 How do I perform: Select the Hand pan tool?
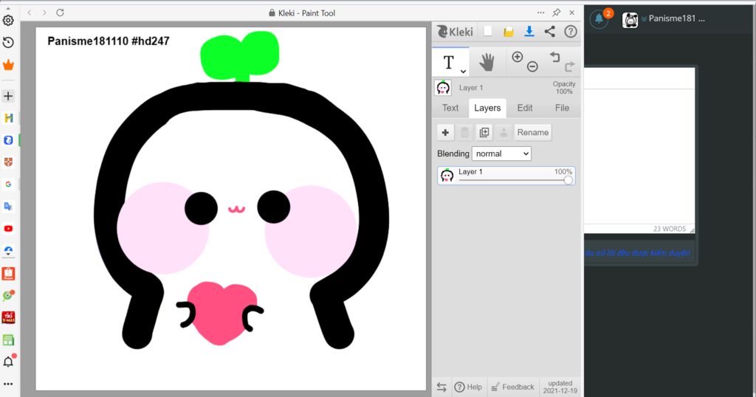(487, 62)
